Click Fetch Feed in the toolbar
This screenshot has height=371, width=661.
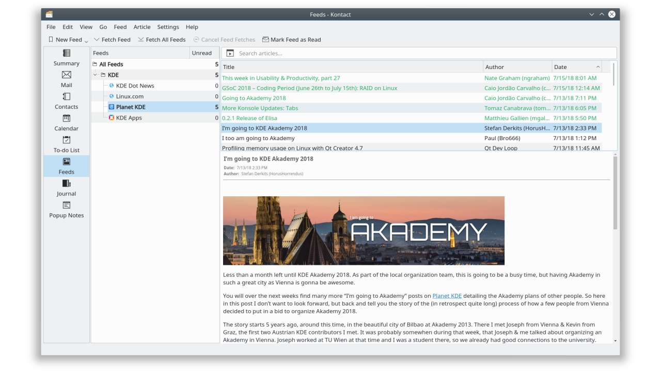[x=112, y=40]
